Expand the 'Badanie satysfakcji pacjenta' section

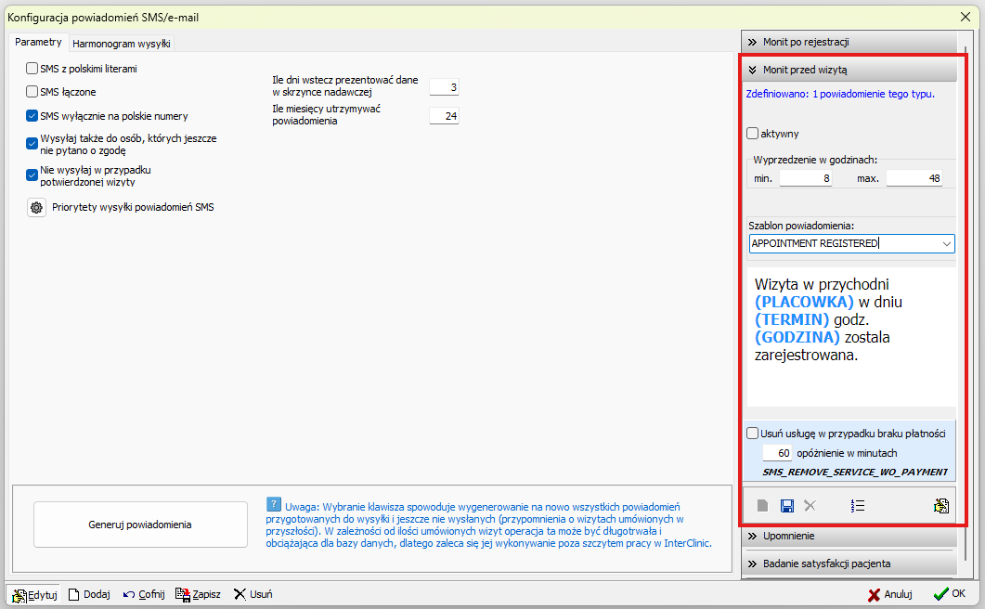[x=849, y=564]
